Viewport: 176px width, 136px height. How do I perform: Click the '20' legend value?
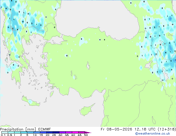[x=47, y=135]
